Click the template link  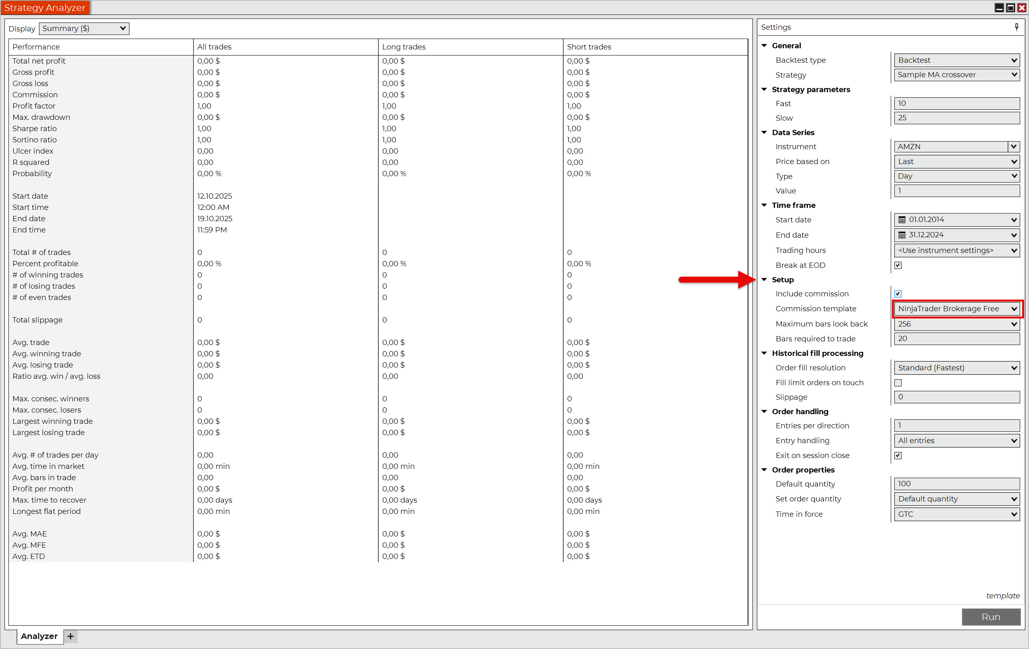coord(1002,596)
